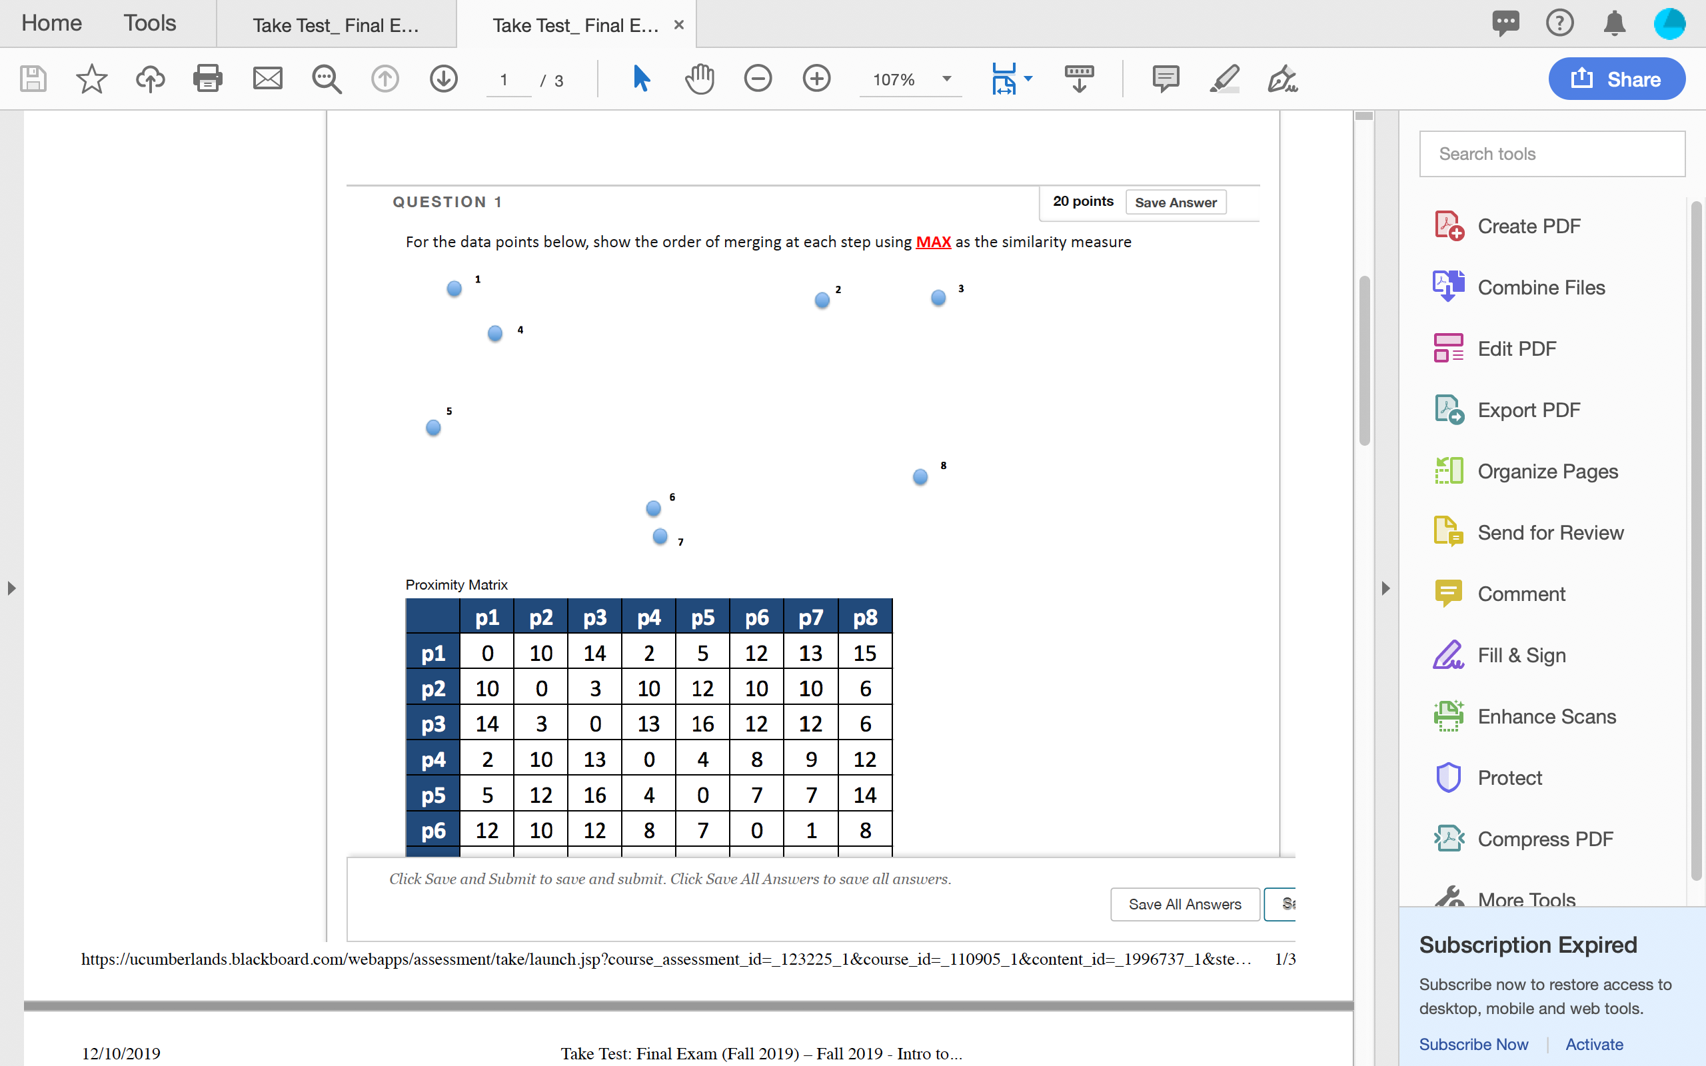Screen dimensions: 1706x1066
Task: Click the sign document pen icon
Action: (x=1283, y=79)
